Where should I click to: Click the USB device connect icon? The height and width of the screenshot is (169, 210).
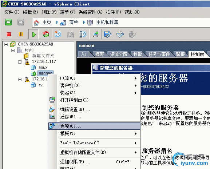(x=132, y=35)
